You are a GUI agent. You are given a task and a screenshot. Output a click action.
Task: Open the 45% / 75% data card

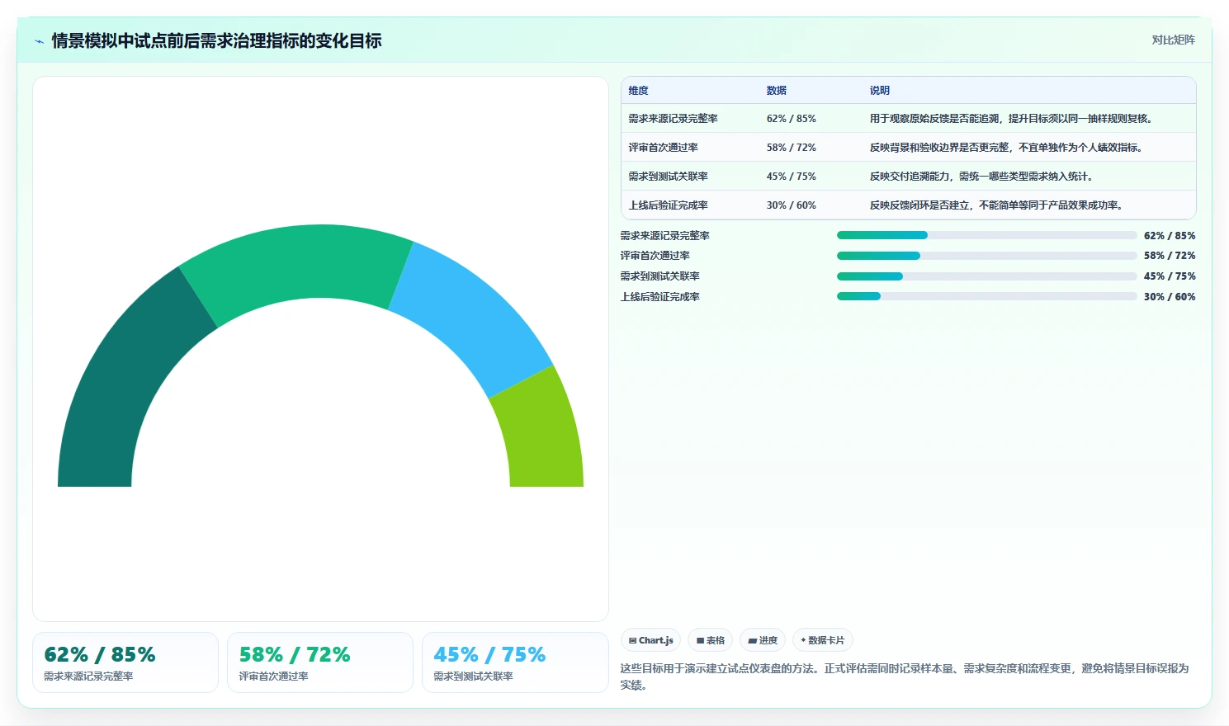click(x=515, y=662)
